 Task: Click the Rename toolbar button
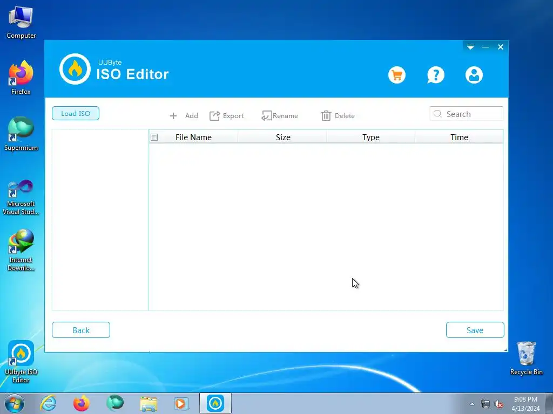tap(280, 116)
